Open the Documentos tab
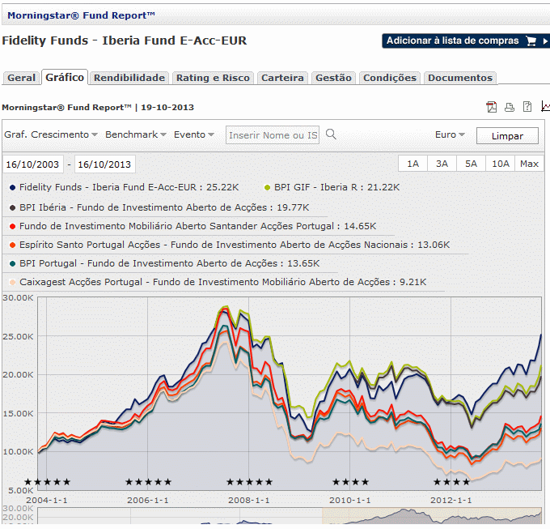Image resolution: width=550 pixels, height=529 pixels. (460, 78)
